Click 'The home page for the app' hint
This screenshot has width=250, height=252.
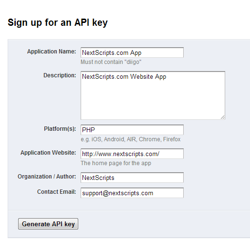click(116, 163)
